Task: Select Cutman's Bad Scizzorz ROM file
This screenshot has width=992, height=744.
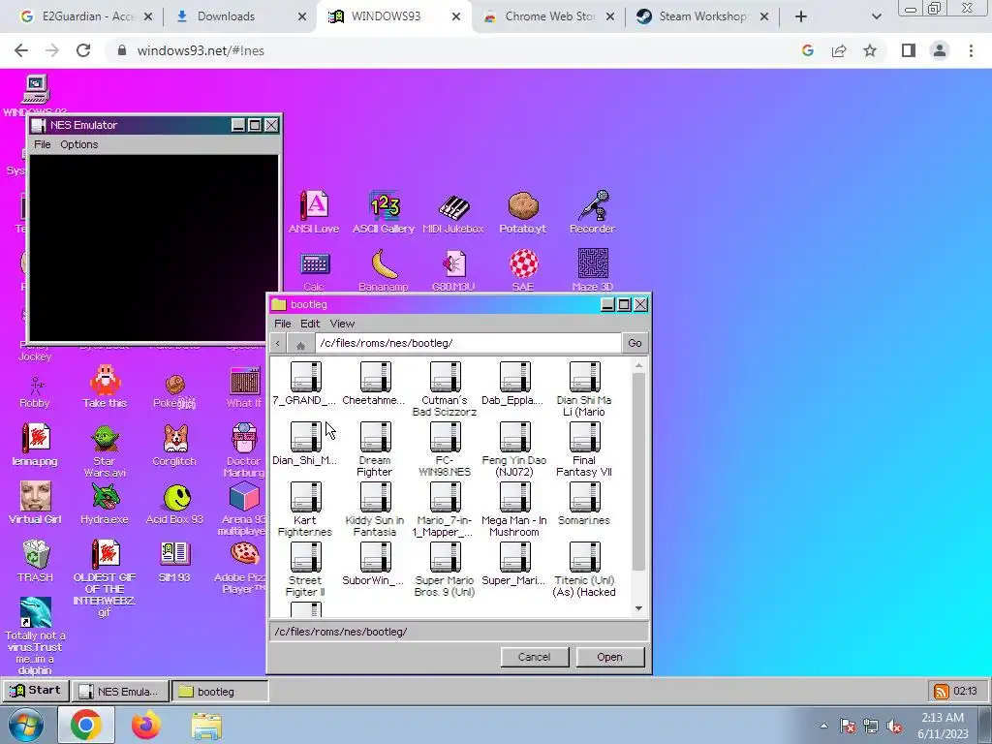Action: pyautogui.click(x=445, y=389)
